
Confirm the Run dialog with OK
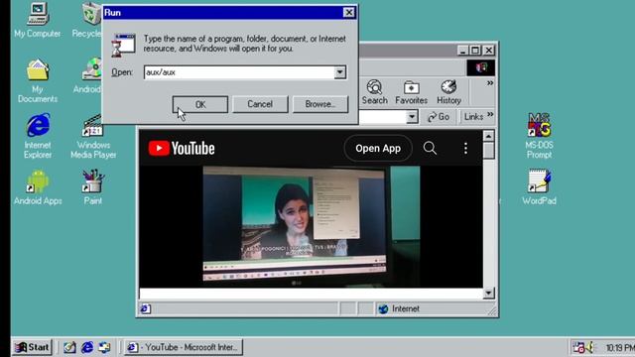pyautogui.click(x=200, y=104)
